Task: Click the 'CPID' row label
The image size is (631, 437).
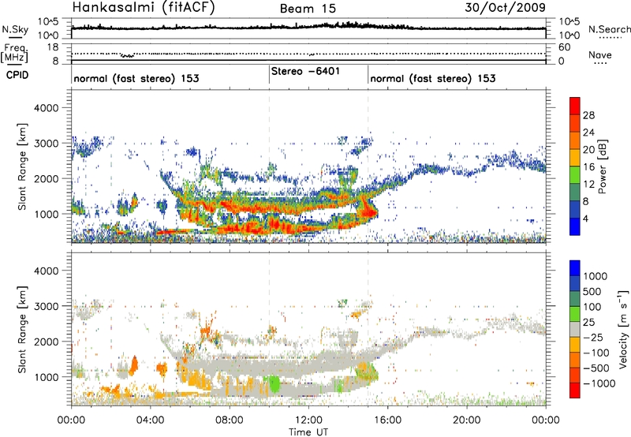Action: (17, 75)
